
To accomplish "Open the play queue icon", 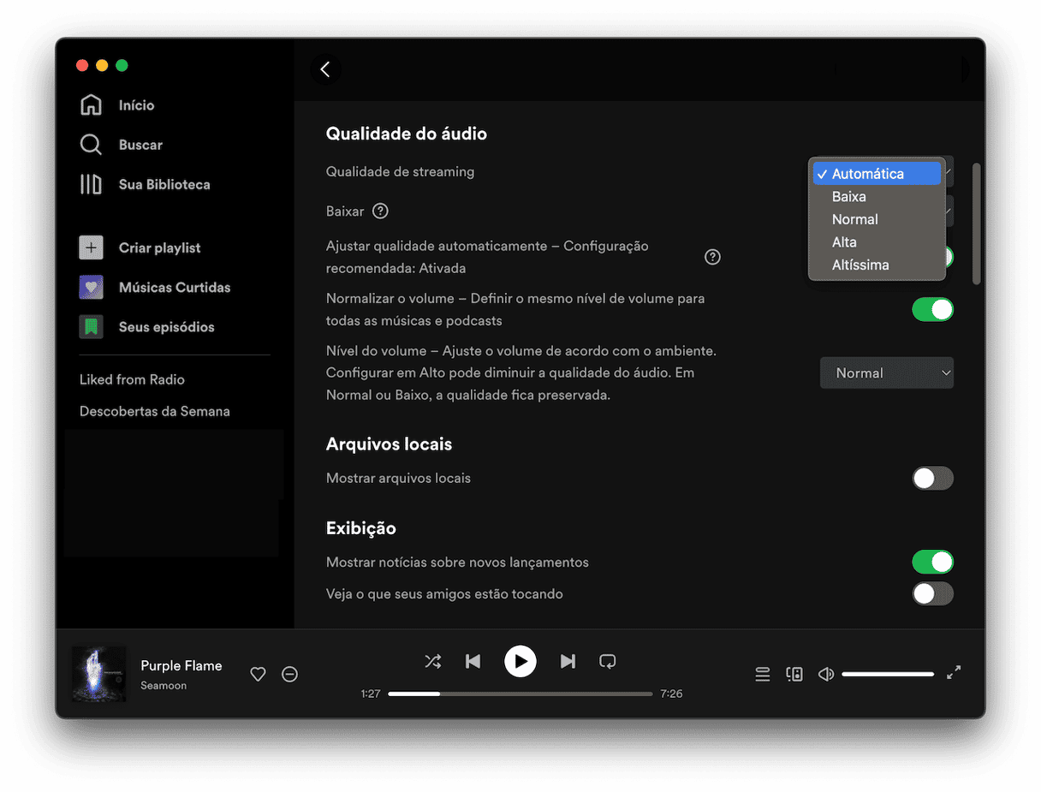I will (763, 675).
